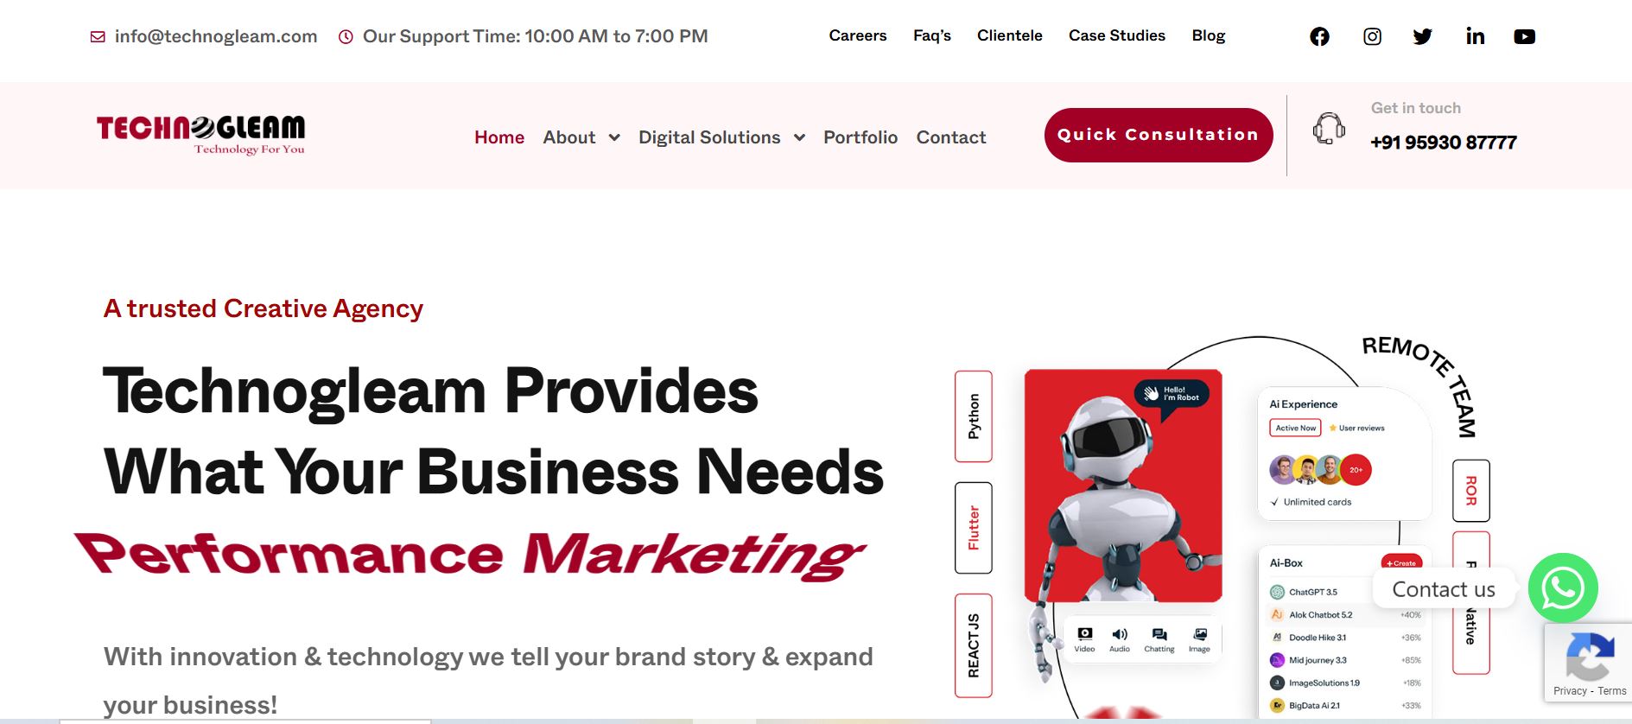Select the Home navigation item
Image resolution: width=1632 pixels, height=724 pixels.
(499, 137)
